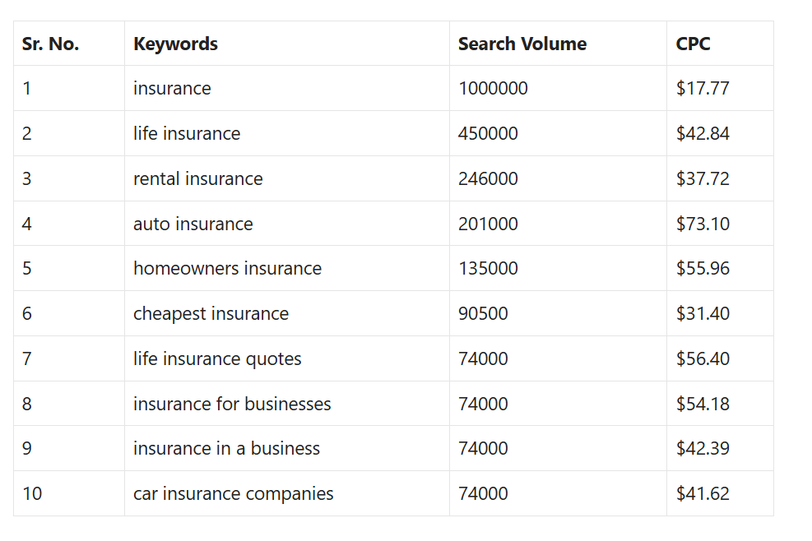Click the CPC column header

693,44
